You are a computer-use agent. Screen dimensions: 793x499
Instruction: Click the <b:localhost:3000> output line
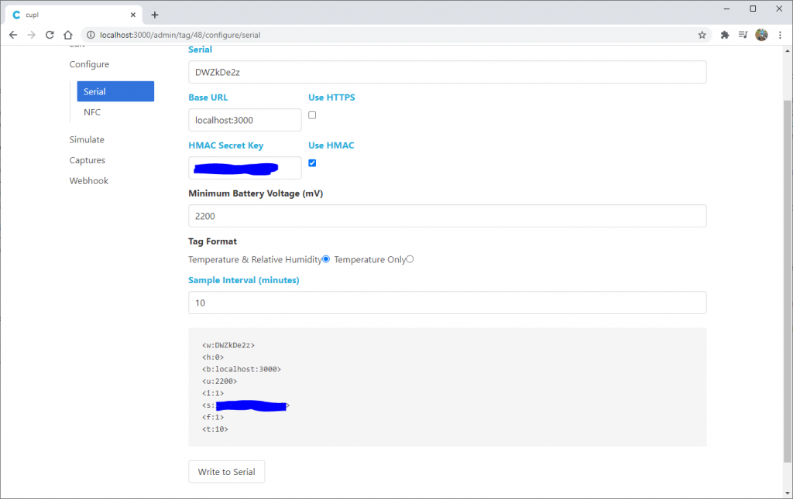coord(242,369)
